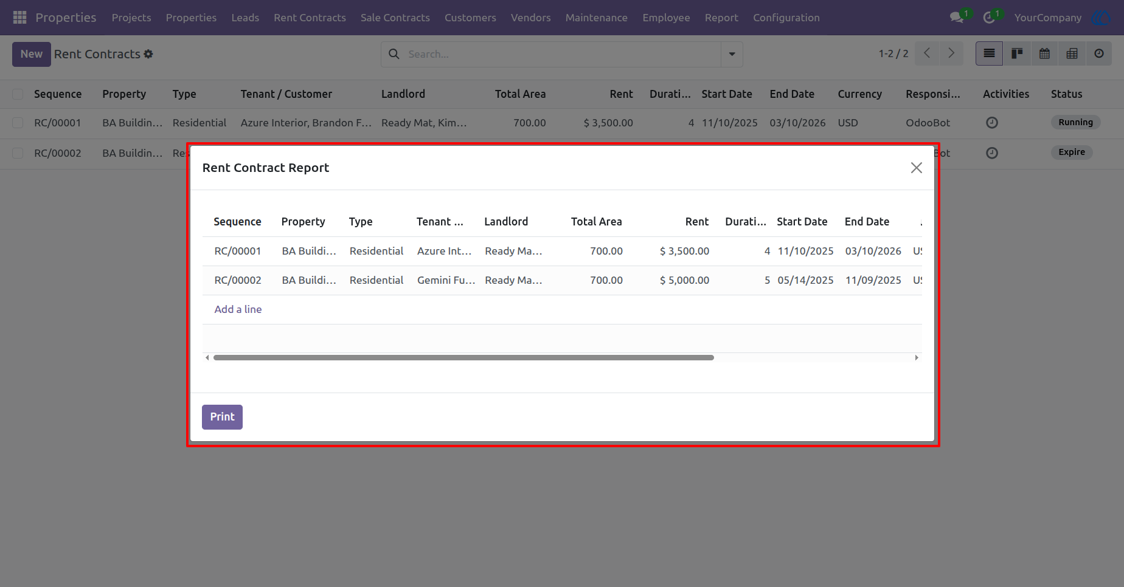Switch to calendar view
The image size is (1124, 587).
(x=1044, y=54)
